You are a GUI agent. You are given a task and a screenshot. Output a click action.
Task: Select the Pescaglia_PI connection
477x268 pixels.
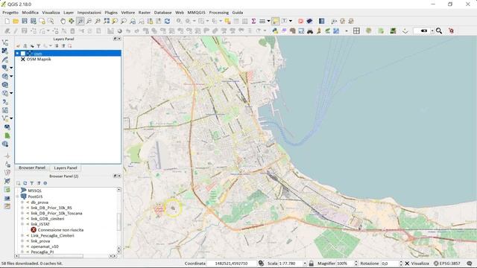tap(42, 252)
